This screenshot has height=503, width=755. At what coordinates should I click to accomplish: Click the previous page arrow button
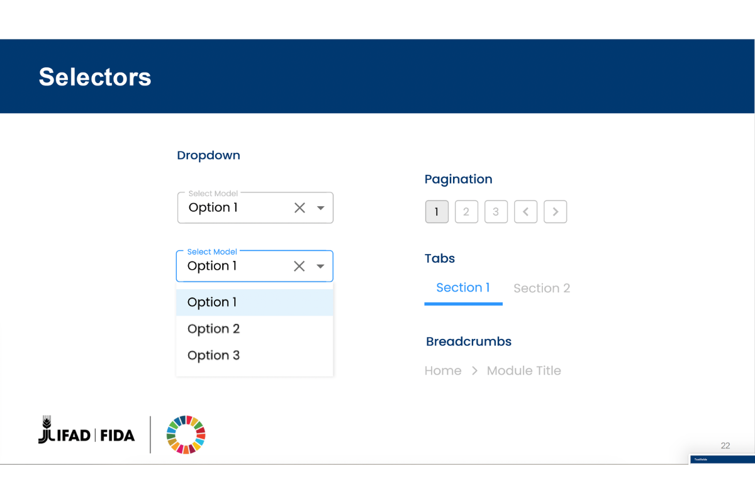(x=525, y=212)
